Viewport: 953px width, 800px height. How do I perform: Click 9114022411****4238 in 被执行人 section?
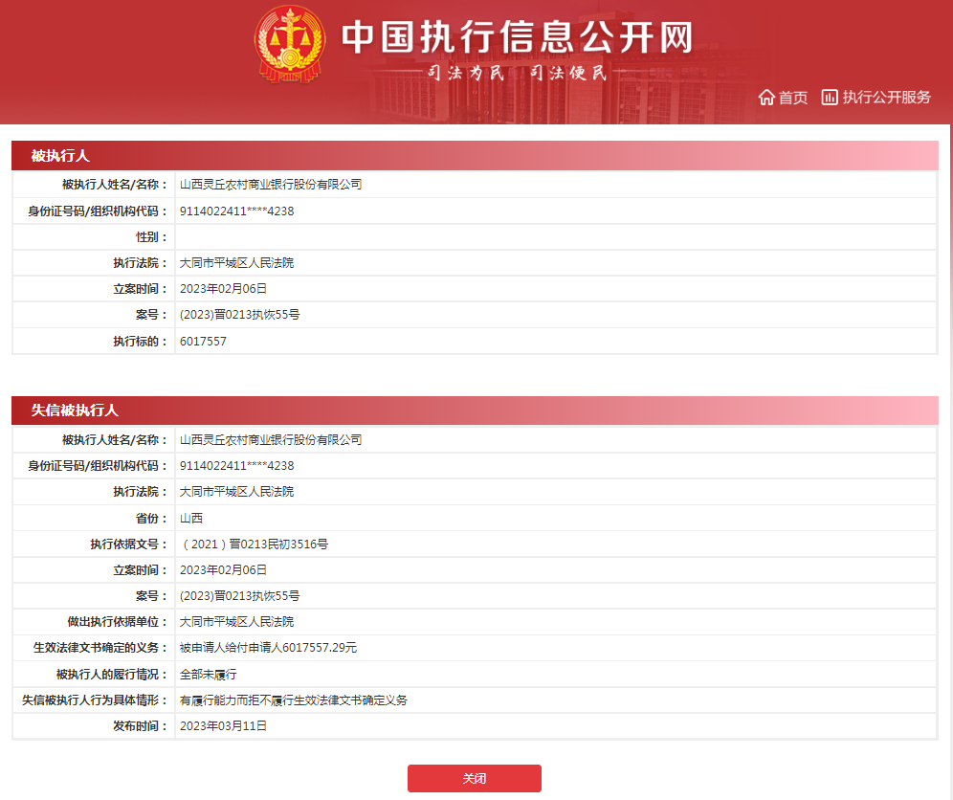tap(236, 211)
